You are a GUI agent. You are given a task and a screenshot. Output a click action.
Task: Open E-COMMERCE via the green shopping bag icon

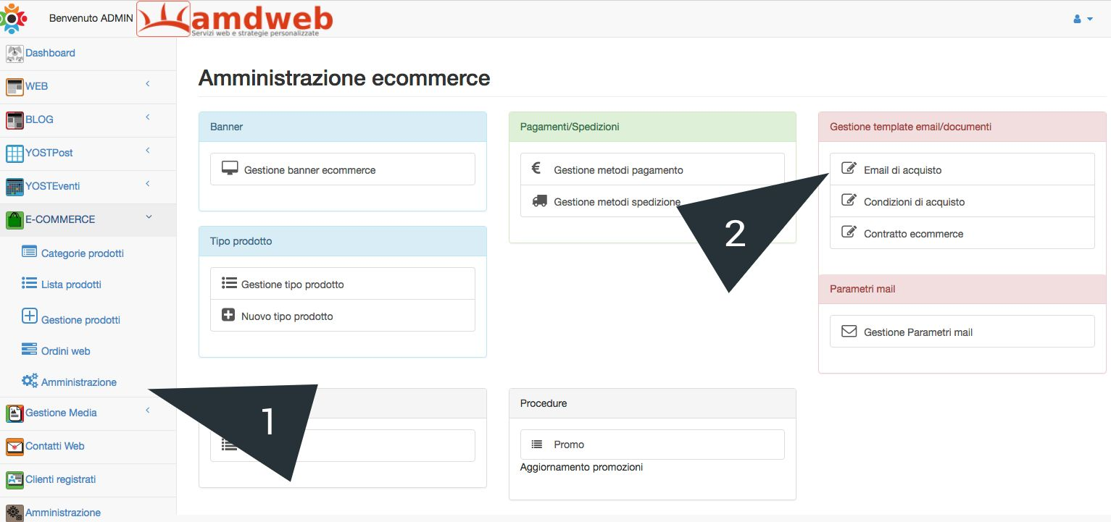coord(14,219)
